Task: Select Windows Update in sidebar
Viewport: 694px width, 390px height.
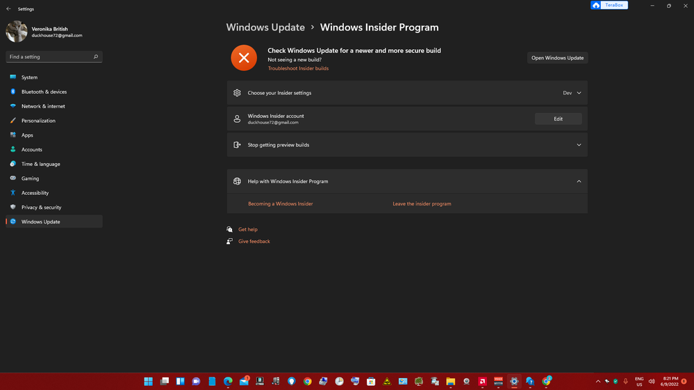Action: coord(54,221)
